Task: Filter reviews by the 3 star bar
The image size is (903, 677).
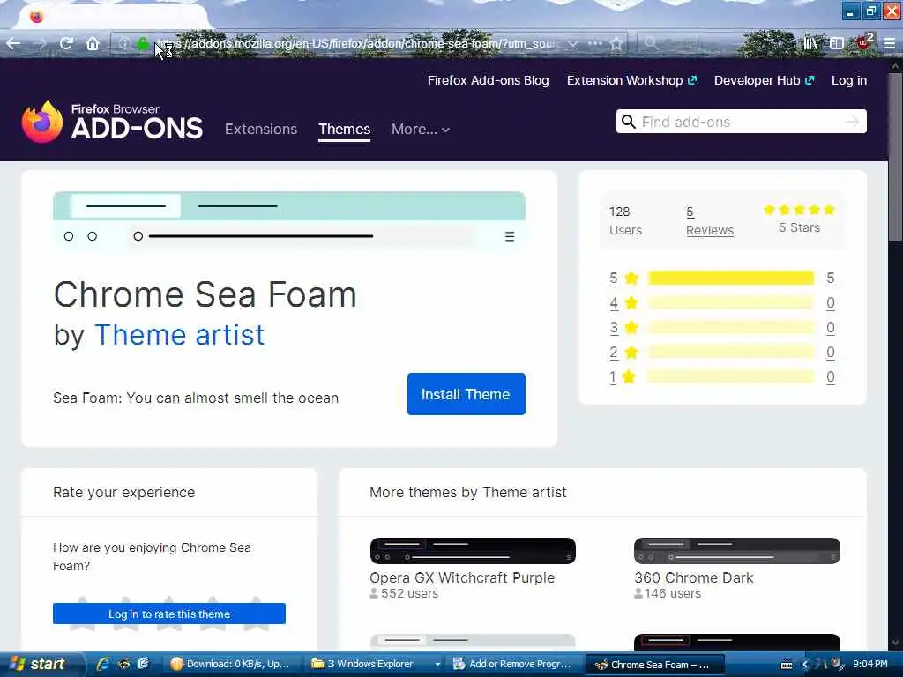Action: click(x=731, y=328)
